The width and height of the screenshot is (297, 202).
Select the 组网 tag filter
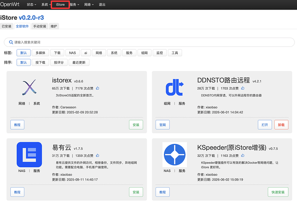tap(144, 53)
